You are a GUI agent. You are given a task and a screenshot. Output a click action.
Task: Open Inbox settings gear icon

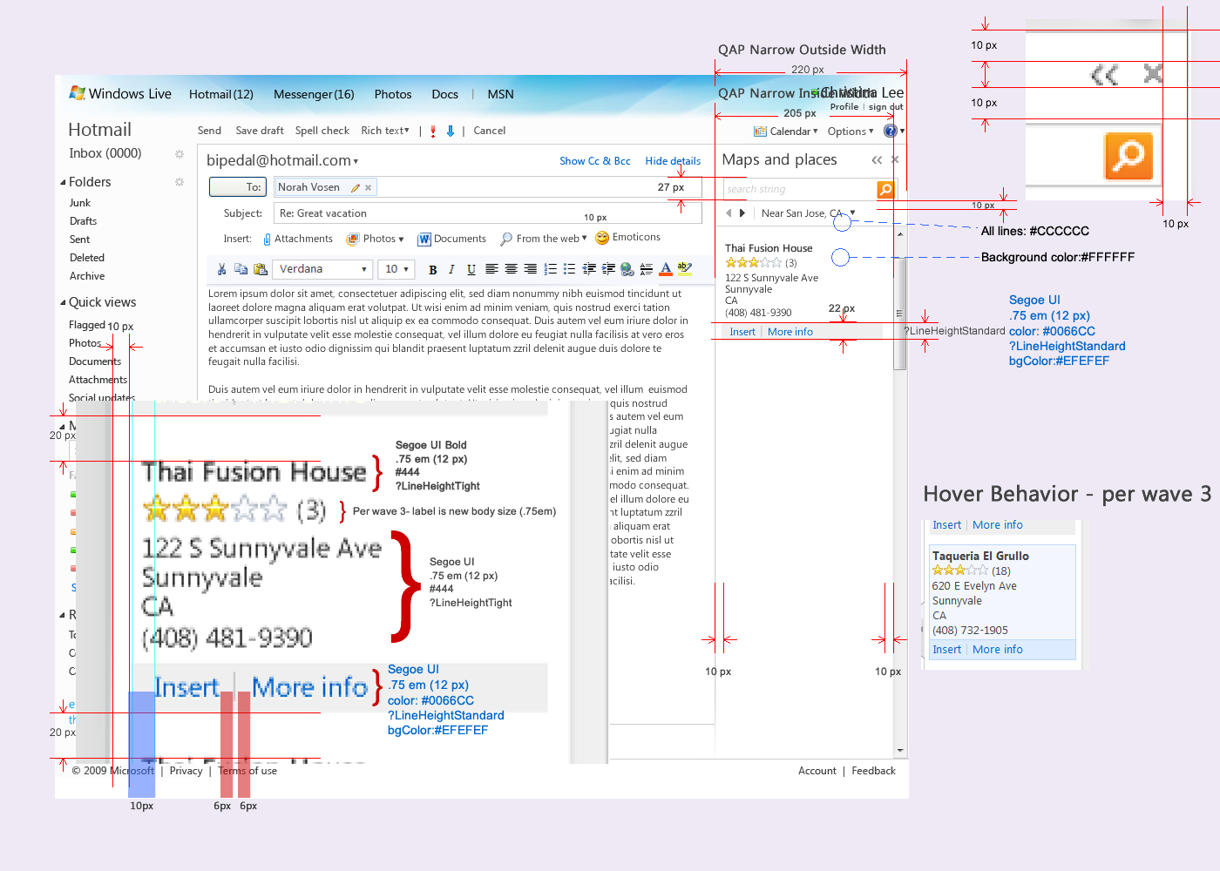(x=180, y=154)
